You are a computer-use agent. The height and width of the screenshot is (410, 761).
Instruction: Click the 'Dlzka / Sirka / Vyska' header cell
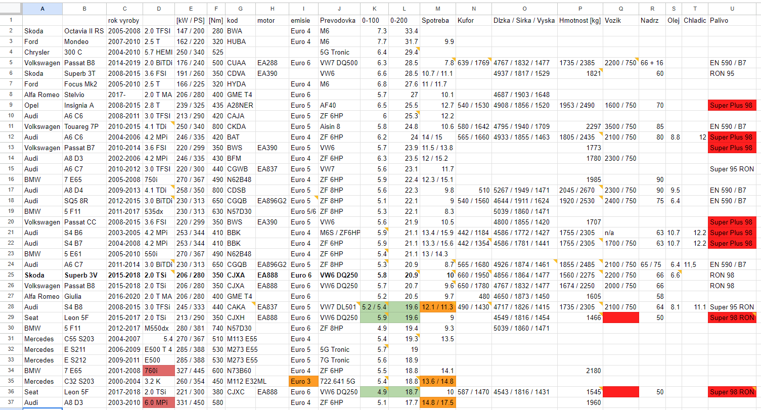(525, 20)
